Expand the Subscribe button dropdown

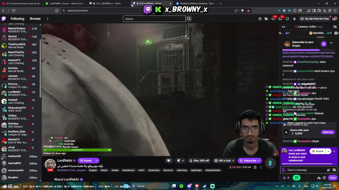point(259,160)
